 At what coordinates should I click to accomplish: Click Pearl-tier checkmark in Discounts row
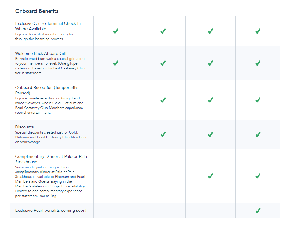pos(258,134)
